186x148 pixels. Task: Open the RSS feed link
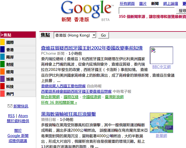(11, 116)
